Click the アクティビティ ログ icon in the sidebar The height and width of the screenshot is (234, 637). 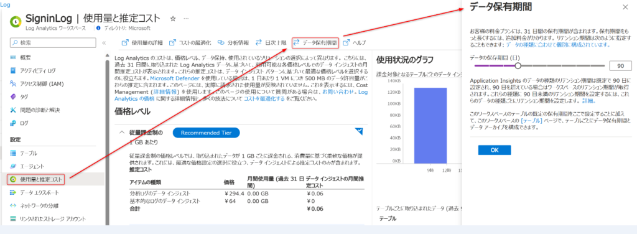coord(13,71)
